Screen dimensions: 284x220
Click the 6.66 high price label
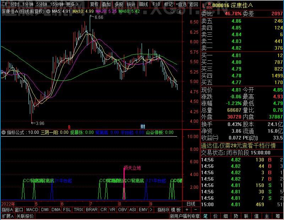[99, 17]
